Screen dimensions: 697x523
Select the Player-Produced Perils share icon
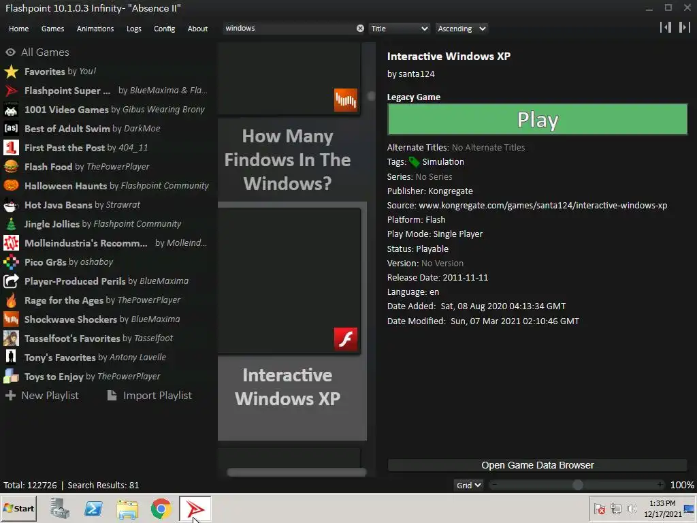click(11, 281)
